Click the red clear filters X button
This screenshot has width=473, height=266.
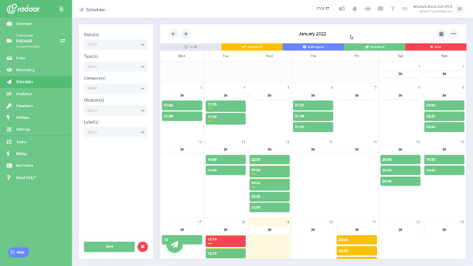coord(143,246)
